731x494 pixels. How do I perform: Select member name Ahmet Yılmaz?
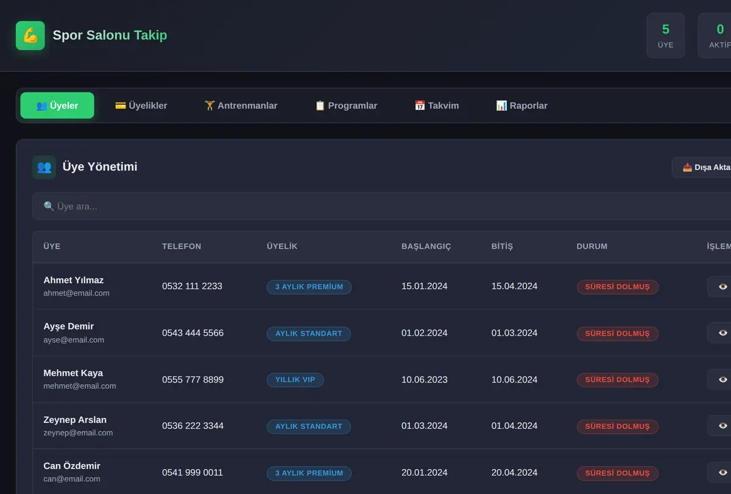click(74, 280)
